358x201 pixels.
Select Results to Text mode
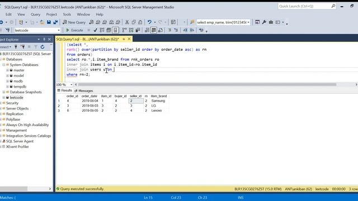coord(147,30)
